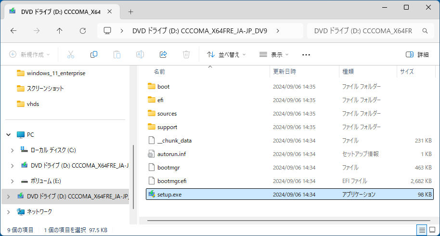Click the autorun.inf gear file icon
This screenshot has height=236, width=440.
click(152, 154)
